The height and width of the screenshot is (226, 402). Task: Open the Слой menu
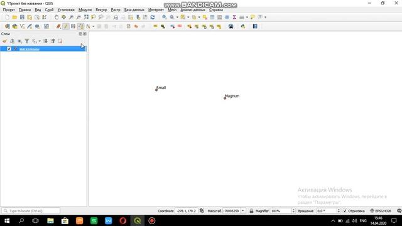click(x=49, y=10)
